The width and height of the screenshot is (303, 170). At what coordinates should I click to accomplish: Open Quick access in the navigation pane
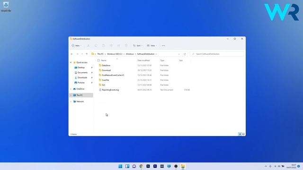pyautogui.click(x=82, y=62)
